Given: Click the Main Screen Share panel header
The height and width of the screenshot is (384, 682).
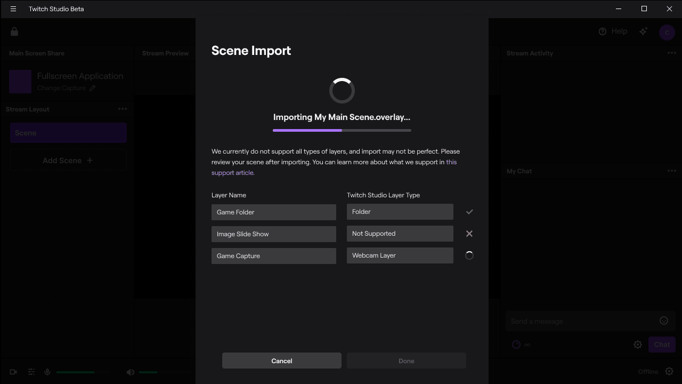Looking at the screenshot, I should 37,53.
